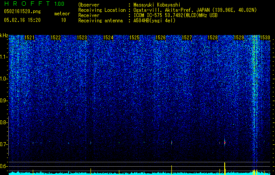This screenshot has height=175, width=275.
Task: Click the tallest yellow power spike after 1528
Action: pyautogui.click(x=225, y=168)
